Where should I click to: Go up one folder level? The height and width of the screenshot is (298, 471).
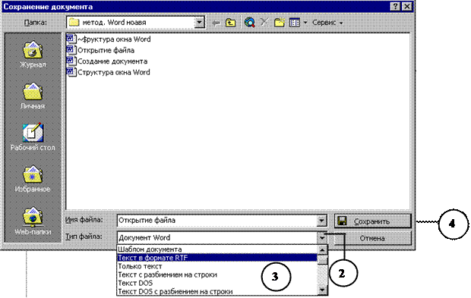pyautogui.click(x=231, y=23)
